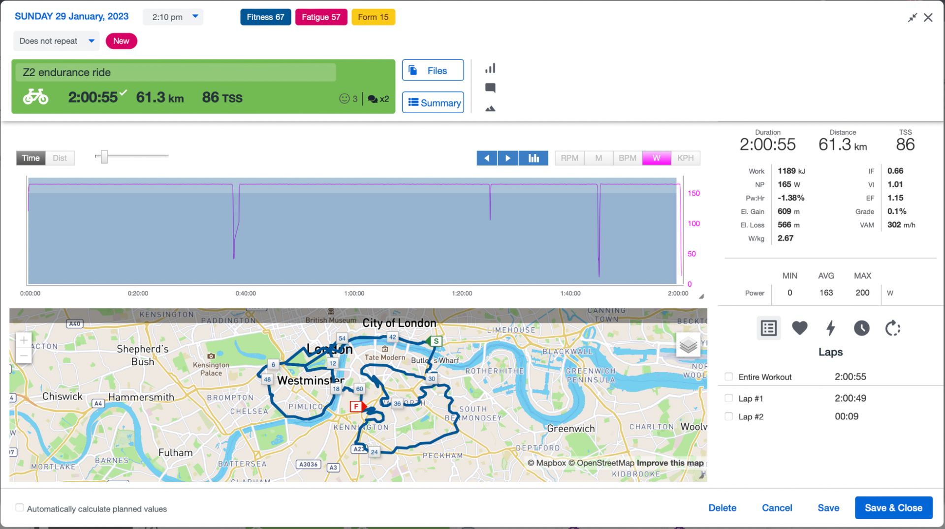Screen dimensions: 945x529
Task: Zoom in on the map with plus control
Action: point(24,340)
